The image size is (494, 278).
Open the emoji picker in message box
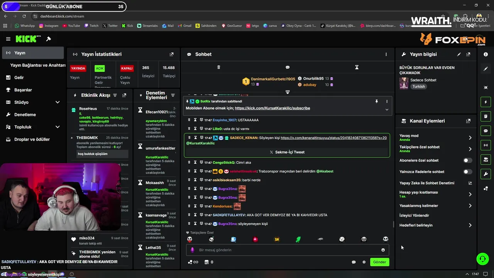[x=383, y=250]
